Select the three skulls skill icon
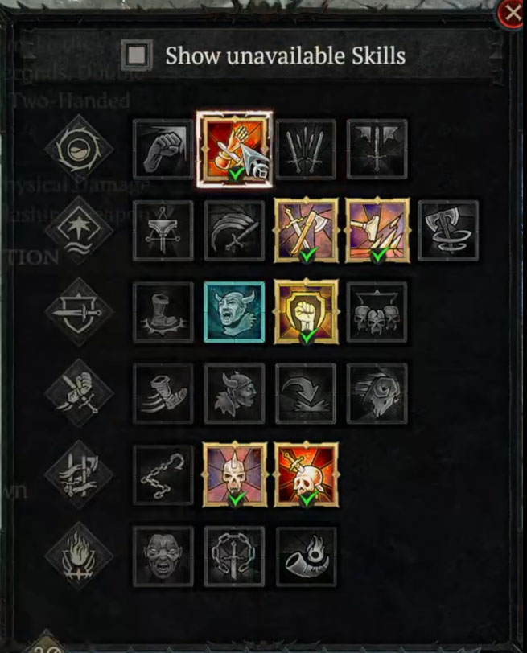 [x=377, y=312]
